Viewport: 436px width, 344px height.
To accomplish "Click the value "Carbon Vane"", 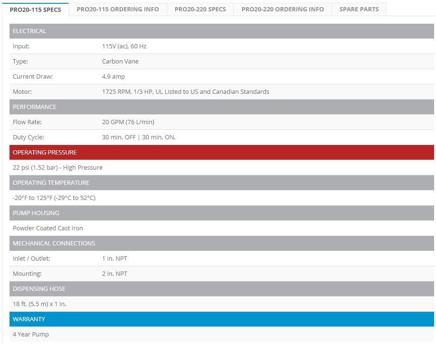I will coord(120,61).
